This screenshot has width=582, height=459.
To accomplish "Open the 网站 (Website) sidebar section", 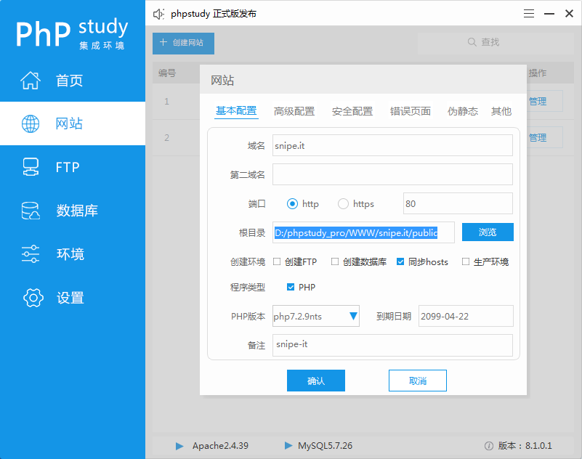I will (52, 123).
